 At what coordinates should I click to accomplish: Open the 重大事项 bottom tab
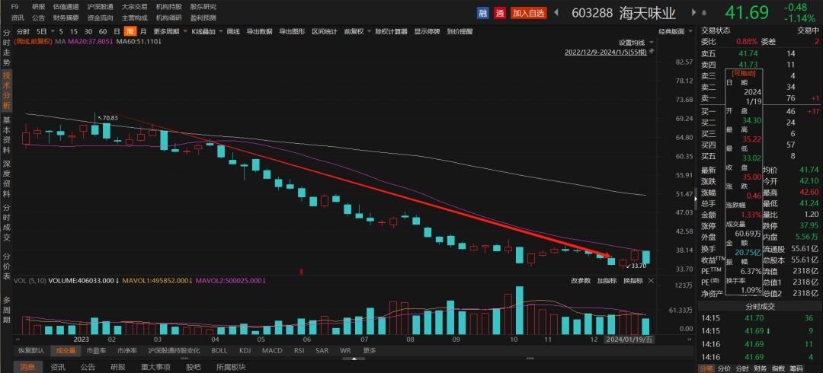[x=154, y=367]
